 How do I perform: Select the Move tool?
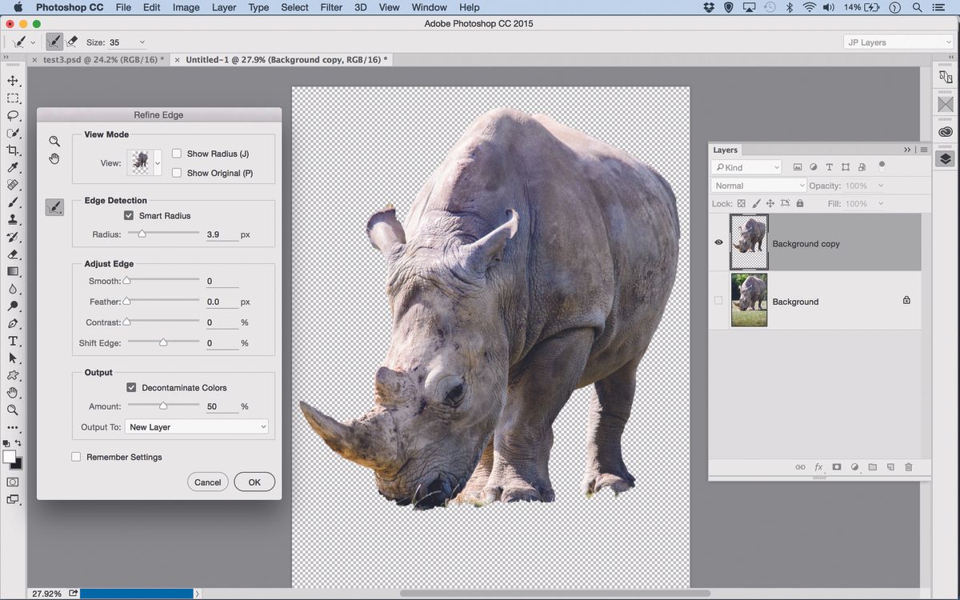[x=12, y=80]
